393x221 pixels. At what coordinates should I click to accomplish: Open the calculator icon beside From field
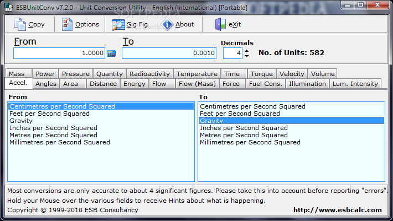click(x=111, y=53)
